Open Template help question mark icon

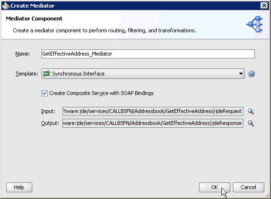coord(251,74)
